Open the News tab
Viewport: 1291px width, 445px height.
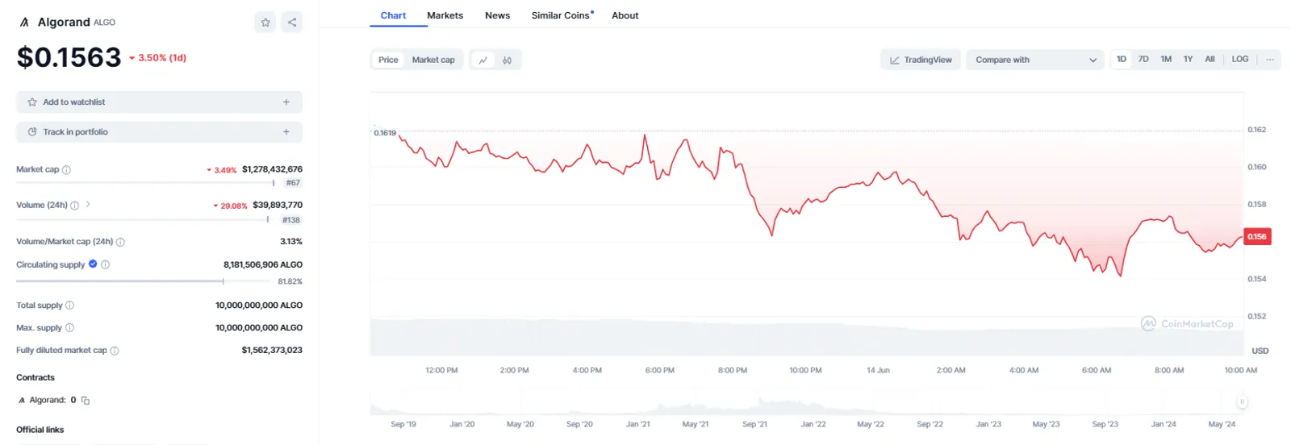click(x=497, y=15)
